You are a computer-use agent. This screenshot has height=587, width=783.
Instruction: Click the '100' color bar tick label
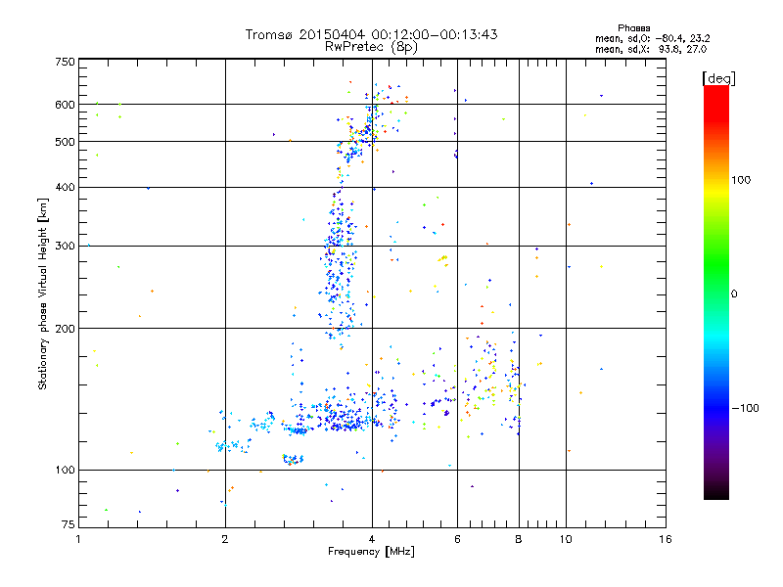741,180
